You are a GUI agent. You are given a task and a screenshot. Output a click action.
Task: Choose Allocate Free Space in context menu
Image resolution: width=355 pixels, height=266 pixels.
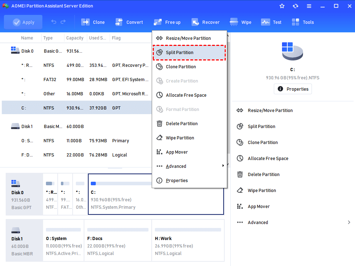point(189,95)
